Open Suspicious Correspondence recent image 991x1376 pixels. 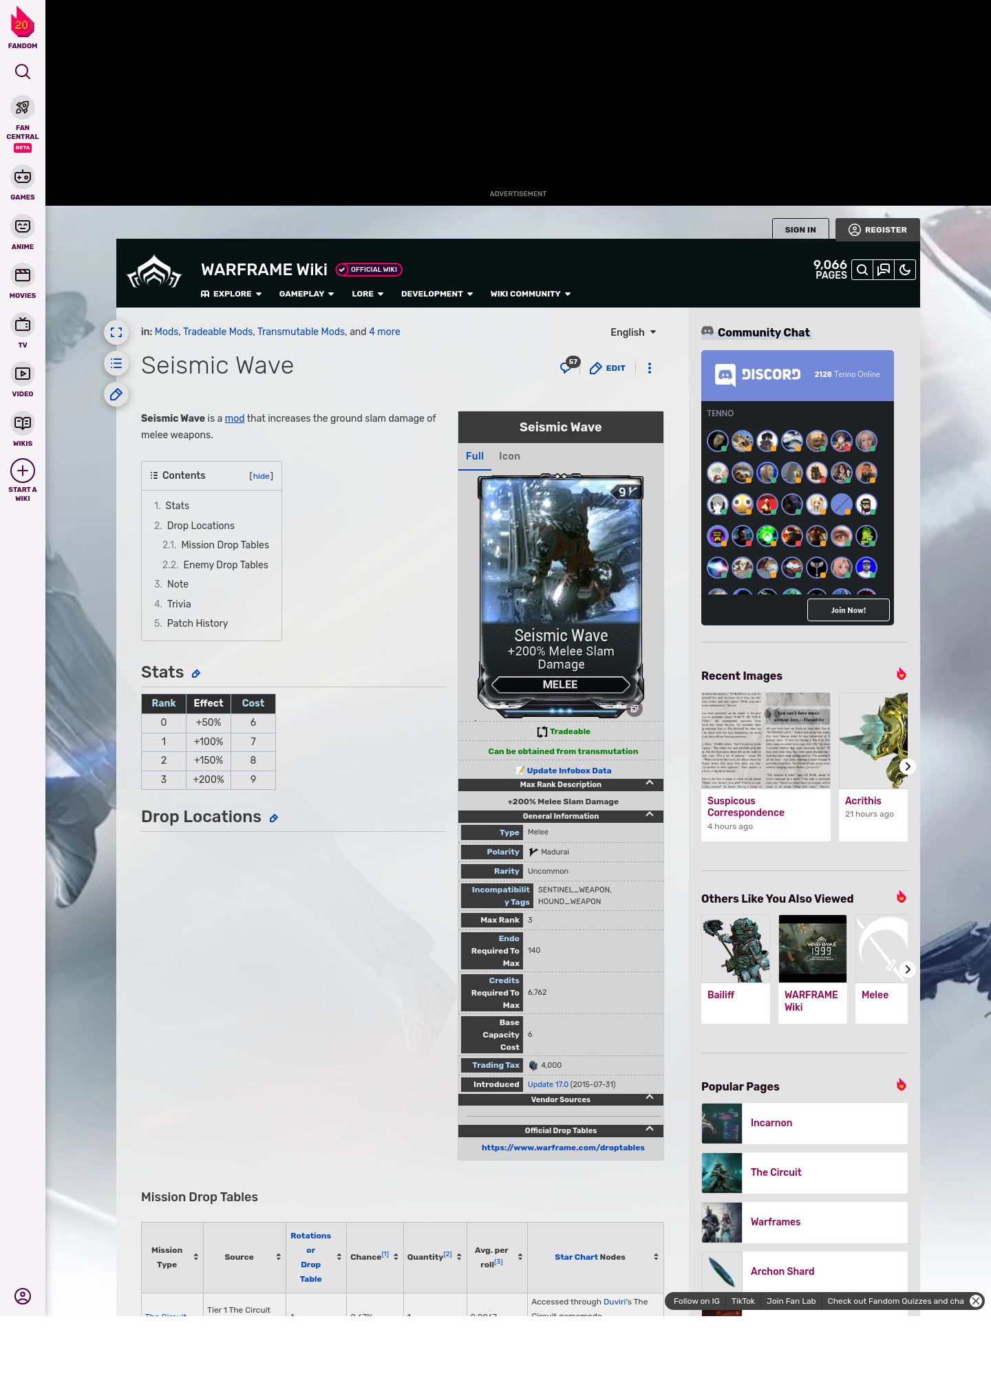(x=766, y=767)
